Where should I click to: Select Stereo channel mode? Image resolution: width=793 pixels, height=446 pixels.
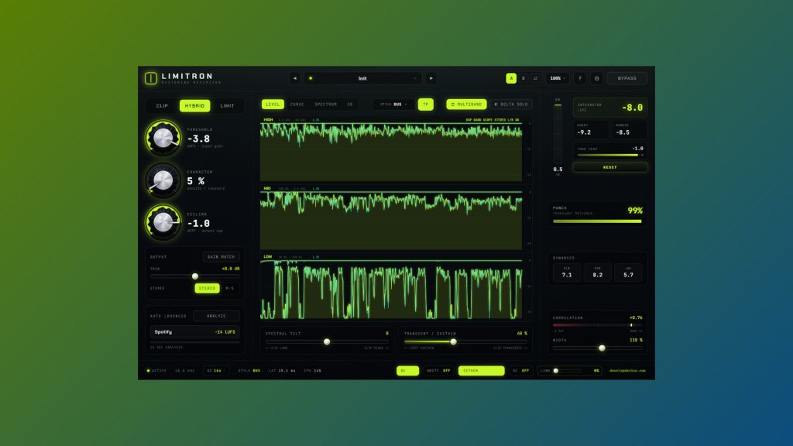[207, 288]
